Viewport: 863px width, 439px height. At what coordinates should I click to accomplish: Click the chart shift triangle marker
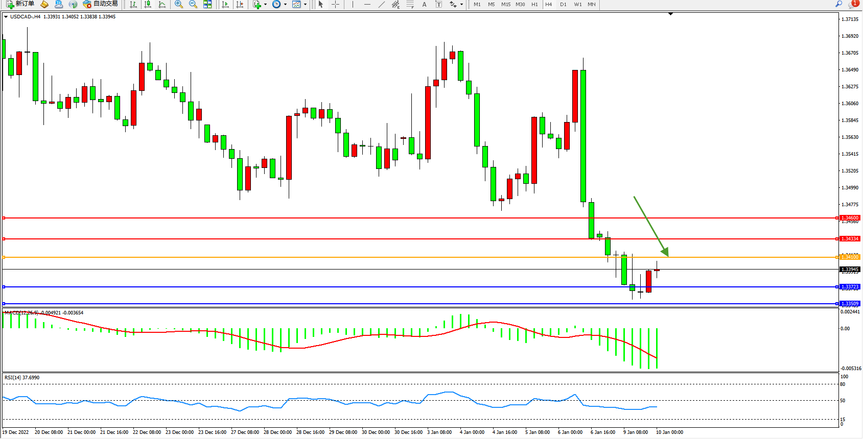tap(670, 14)
